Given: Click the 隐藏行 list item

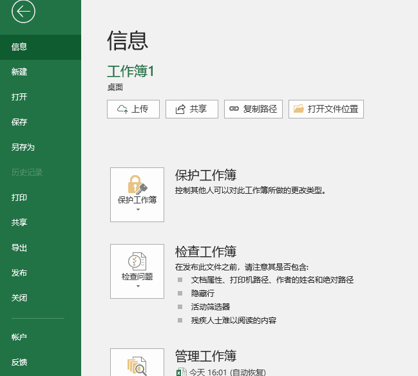Looking at the screenshot, I should click(203, 294).
